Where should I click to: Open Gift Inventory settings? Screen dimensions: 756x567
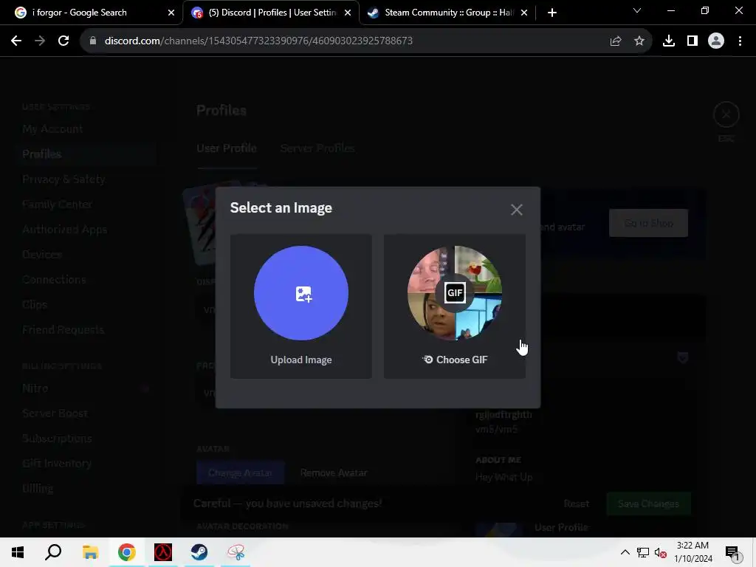pyautogui.click(x=57, y=464)
